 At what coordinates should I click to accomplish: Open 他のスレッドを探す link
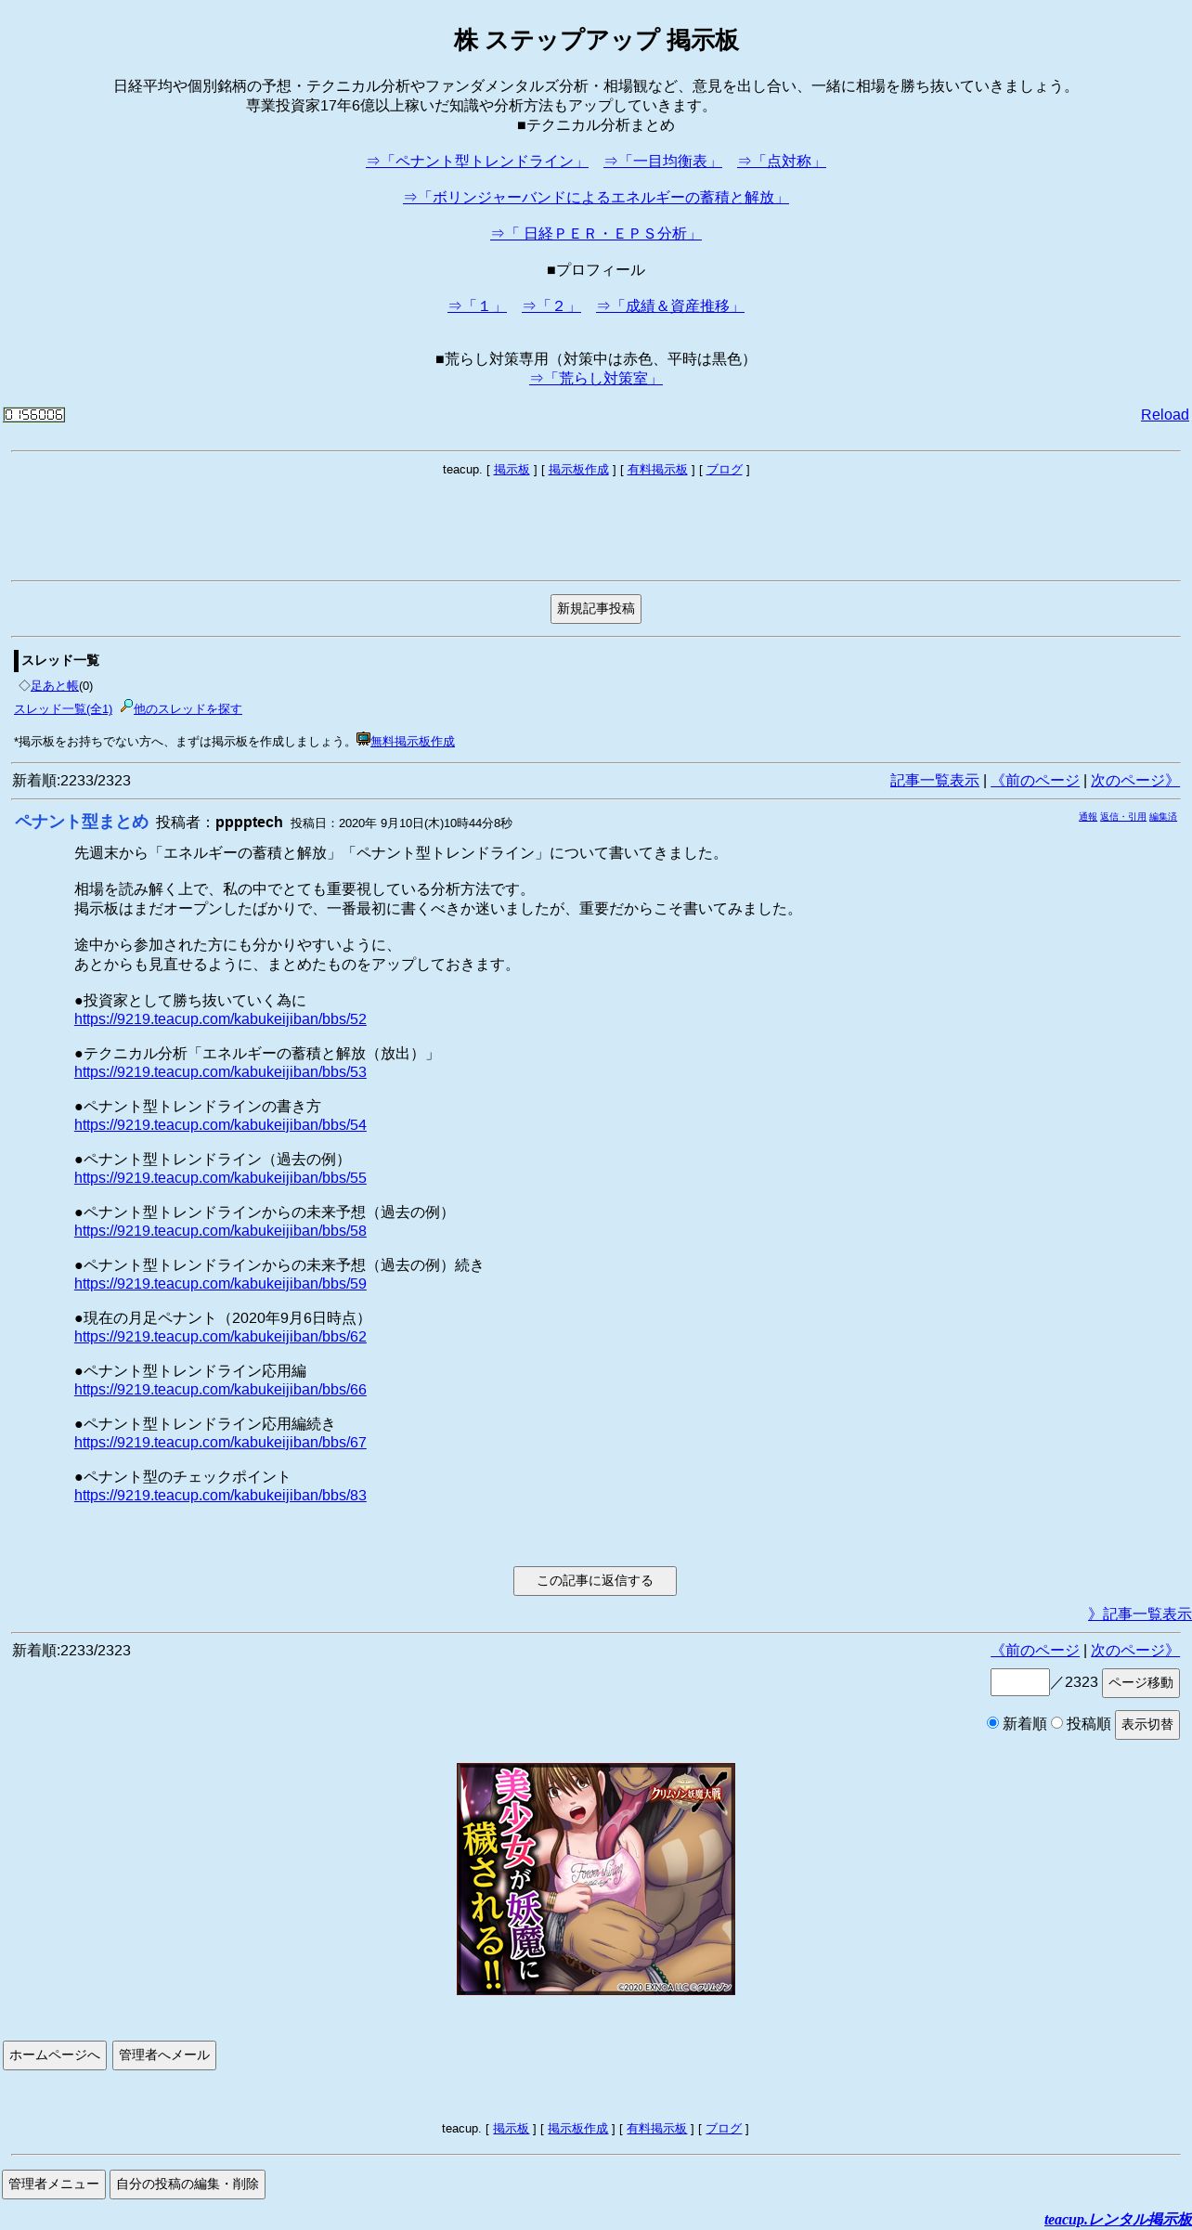pyautogui.click(x=188, y=709)
